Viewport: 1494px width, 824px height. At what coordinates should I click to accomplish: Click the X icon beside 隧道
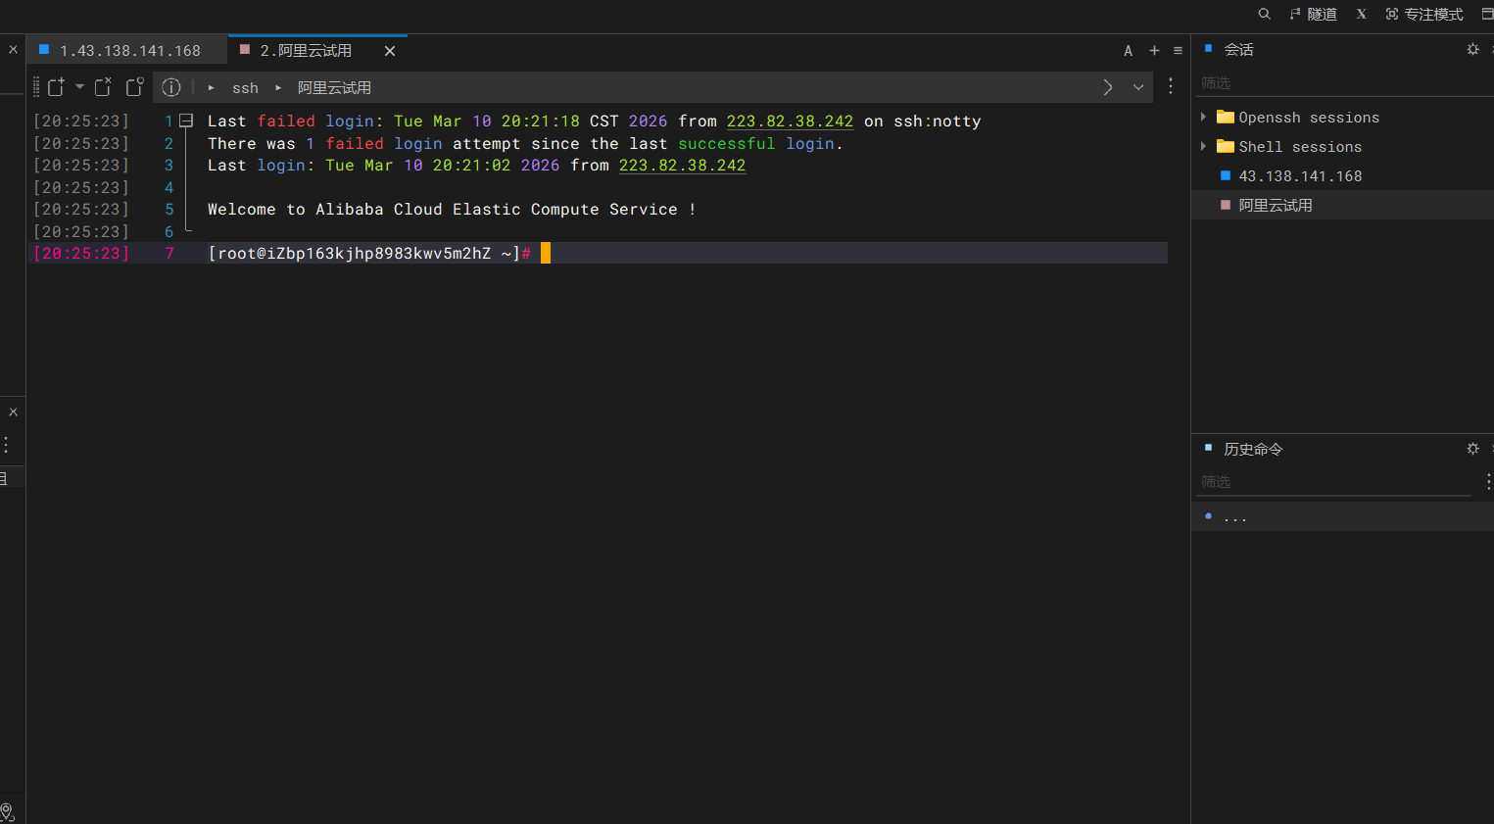[1361, 14]
